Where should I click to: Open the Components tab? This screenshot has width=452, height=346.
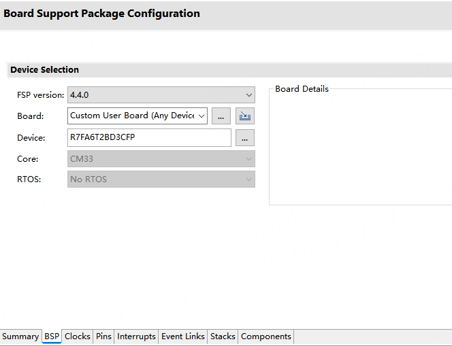coord(265,336)
